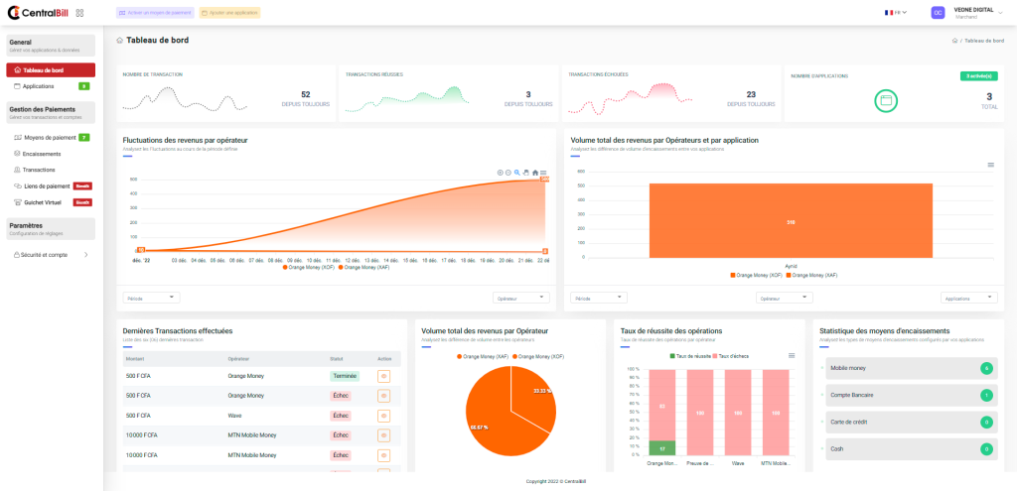Viewport: 1017px width, 491px height.
Task: Open the FR language selector
Action: 896,12
